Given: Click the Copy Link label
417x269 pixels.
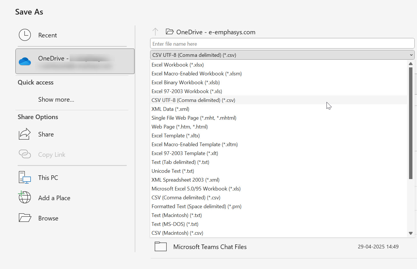Looking at the screenshot, I should tap(52, 154).
